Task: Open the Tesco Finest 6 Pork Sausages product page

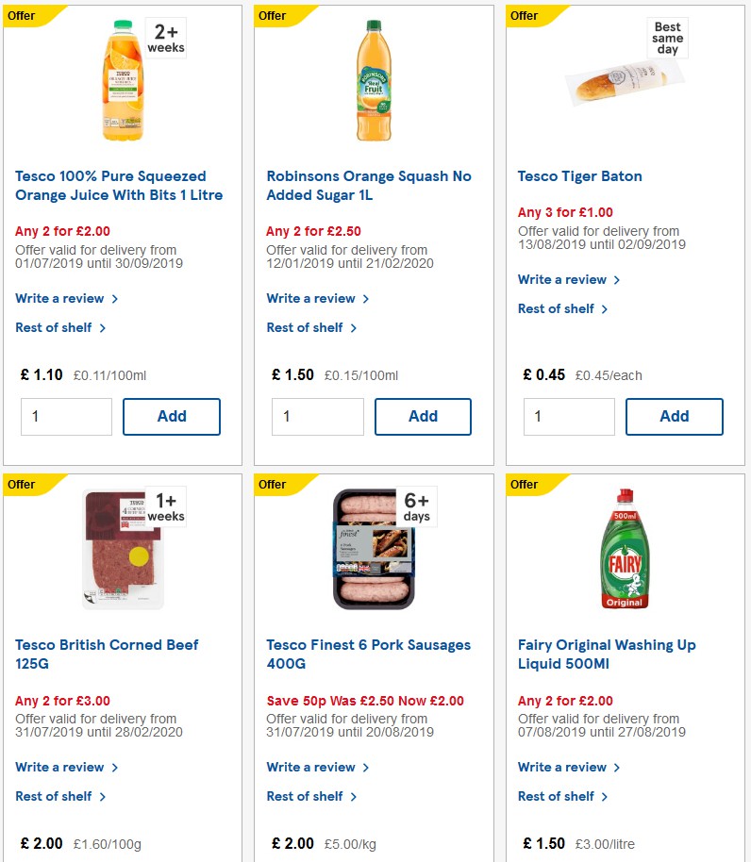Action: click(369, 655)
